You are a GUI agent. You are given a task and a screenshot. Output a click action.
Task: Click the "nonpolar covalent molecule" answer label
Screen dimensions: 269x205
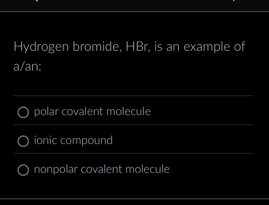point(102,169)
